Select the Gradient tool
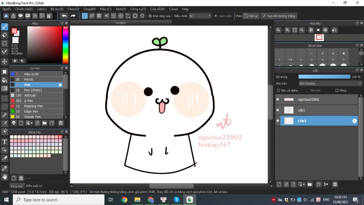364x205 pixels. point(4,88)
